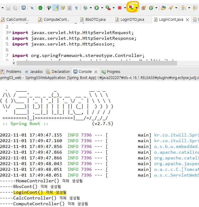Click the Search flashlight icon

coord(171,8)
